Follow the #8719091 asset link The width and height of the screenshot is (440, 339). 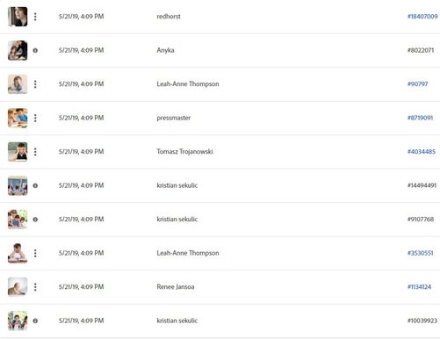tap(420, 118)
